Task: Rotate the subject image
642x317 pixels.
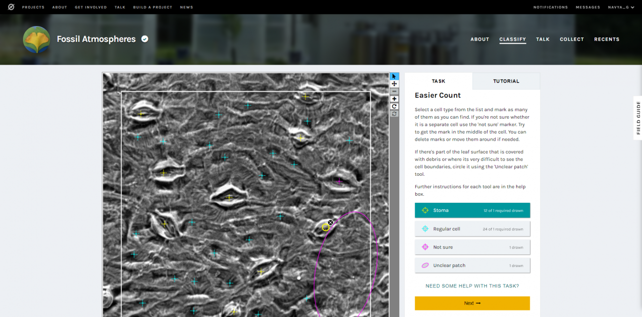Action: (394, 106)
